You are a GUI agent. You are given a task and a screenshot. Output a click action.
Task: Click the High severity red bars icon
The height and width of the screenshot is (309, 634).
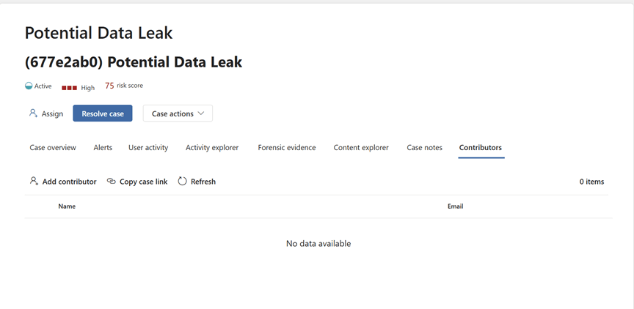coord(69,87)
